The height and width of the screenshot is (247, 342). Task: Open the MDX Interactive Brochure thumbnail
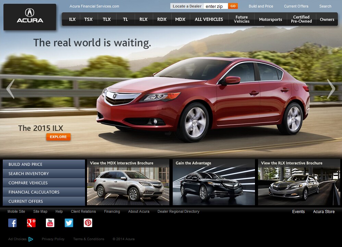tap(128, 182)
